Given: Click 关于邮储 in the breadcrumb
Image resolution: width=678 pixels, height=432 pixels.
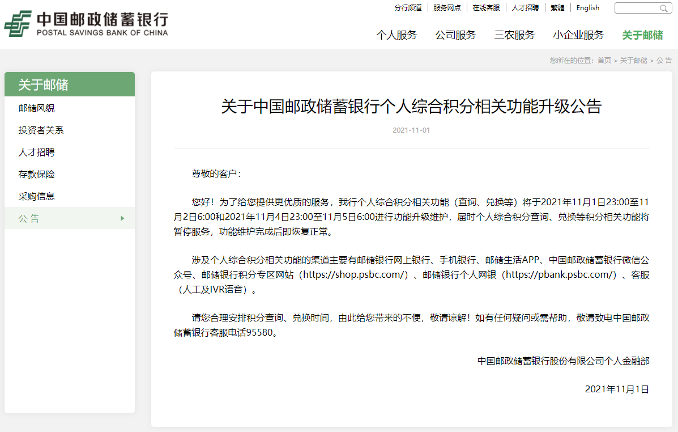Looking at the screenshot, I should pyautogui.click(x=633, y=61).
